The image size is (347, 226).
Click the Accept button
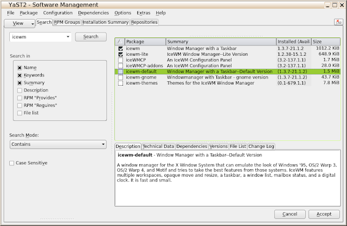click(324, 214)
